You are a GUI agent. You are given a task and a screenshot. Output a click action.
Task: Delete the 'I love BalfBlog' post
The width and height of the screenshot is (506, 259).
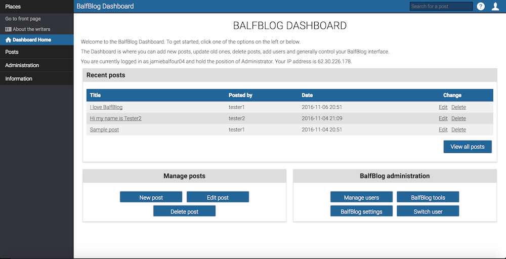tap(458, 107)
